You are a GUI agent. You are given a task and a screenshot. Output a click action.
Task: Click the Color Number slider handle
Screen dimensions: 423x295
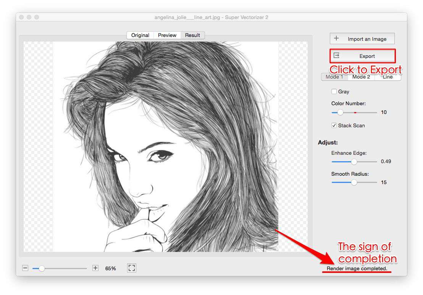(x=340, y=112)
